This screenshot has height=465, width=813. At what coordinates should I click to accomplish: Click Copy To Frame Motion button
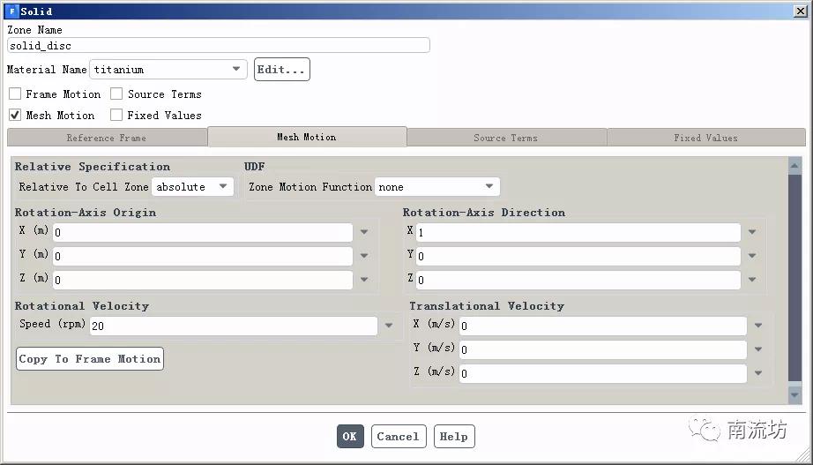coord(90,359)
